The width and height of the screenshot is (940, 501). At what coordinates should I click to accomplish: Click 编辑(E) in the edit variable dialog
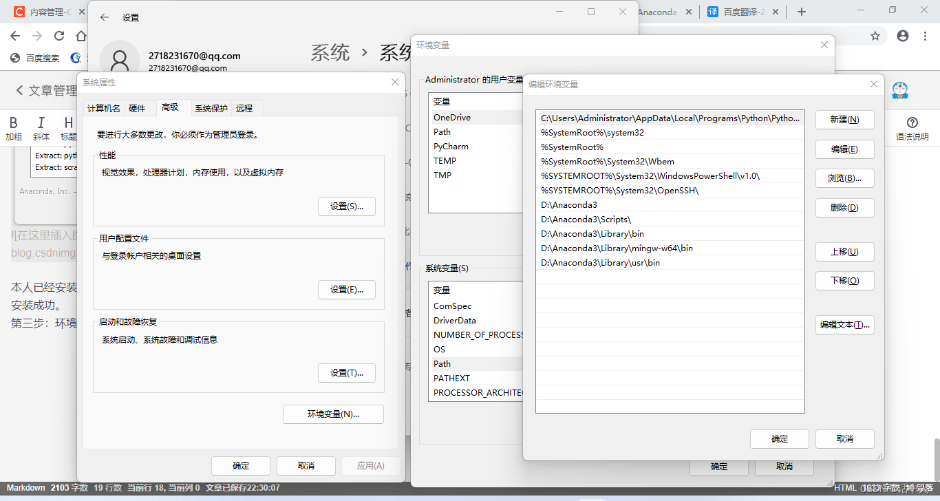pyautogui.click(x=844, y=149)
